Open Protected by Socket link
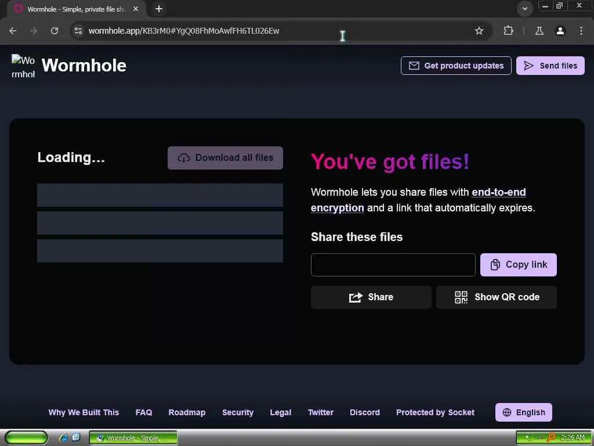The width and height of the screenshot is (594, 446). click(435, 412)
